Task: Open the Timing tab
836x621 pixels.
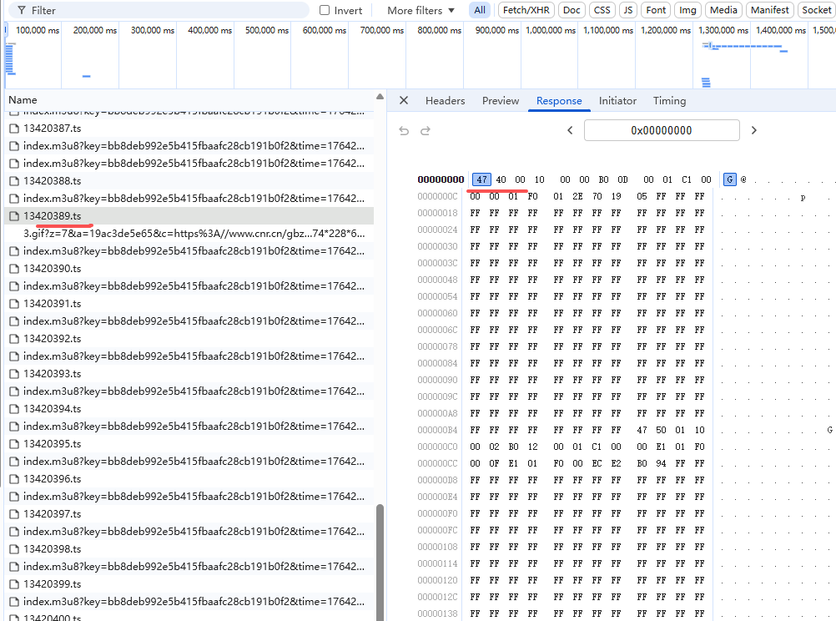Action: pos(669,101)
